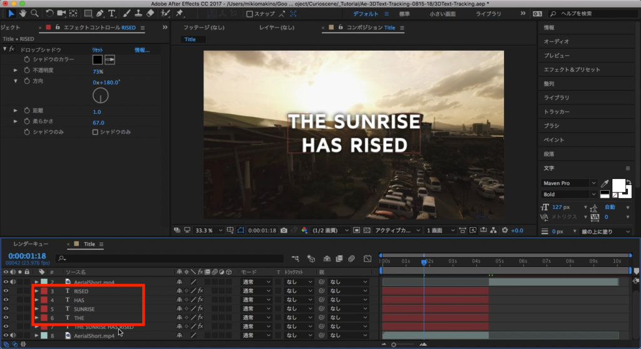Click リセット for the drop shadow effect

point(98,49)
